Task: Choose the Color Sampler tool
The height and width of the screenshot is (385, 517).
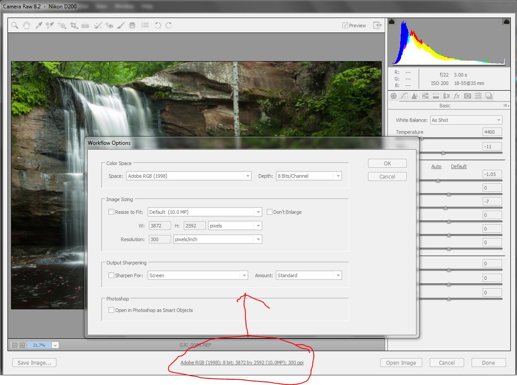Action: point(50,26)
